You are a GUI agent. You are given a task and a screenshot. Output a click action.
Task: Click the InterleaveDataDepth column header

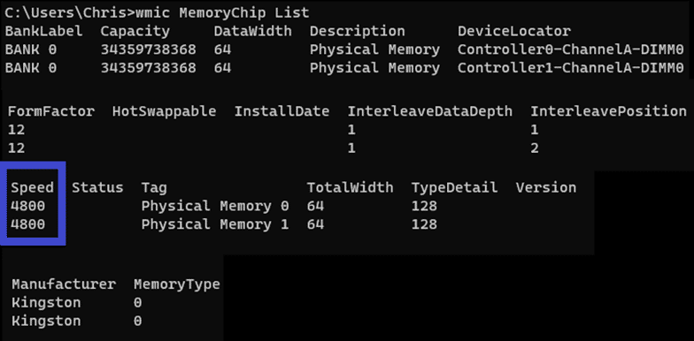click(430, 111)
